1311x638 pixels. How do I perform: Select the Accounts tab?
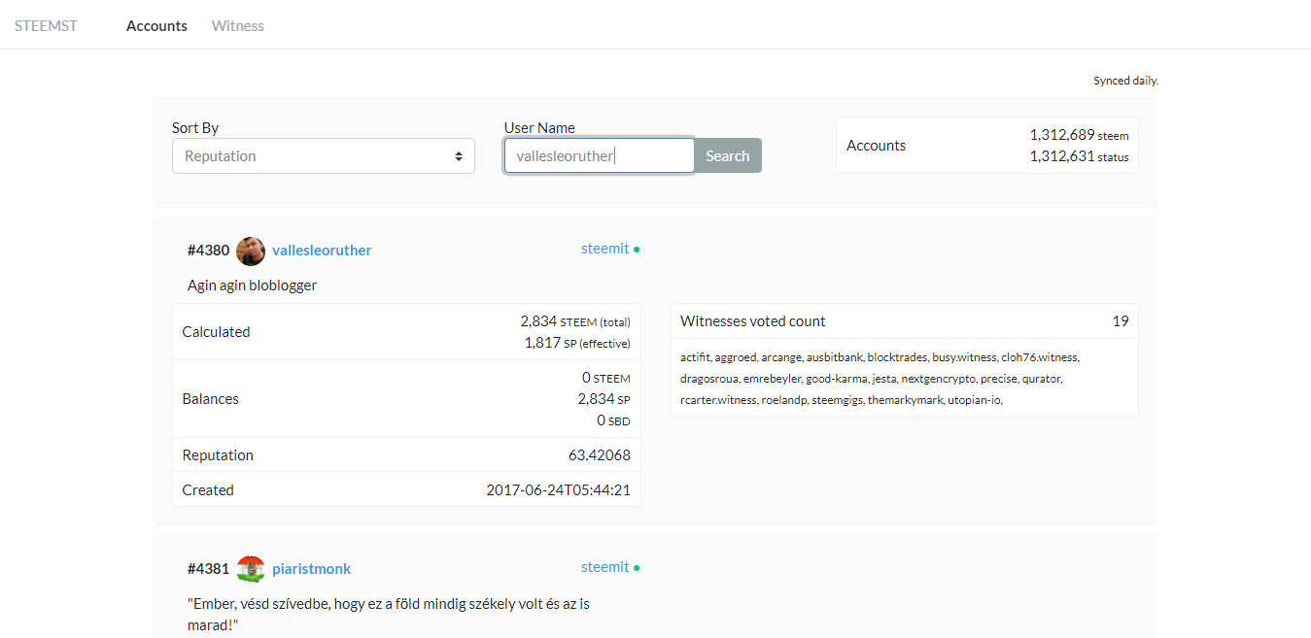[156, 25]
